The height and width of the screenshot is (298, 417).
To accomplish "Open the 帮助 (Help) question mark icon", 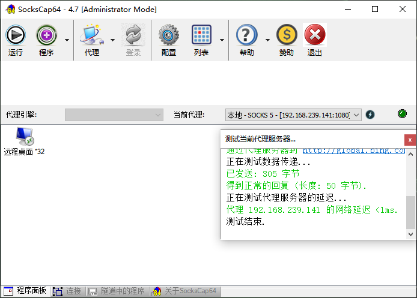I will click(247, 35).
